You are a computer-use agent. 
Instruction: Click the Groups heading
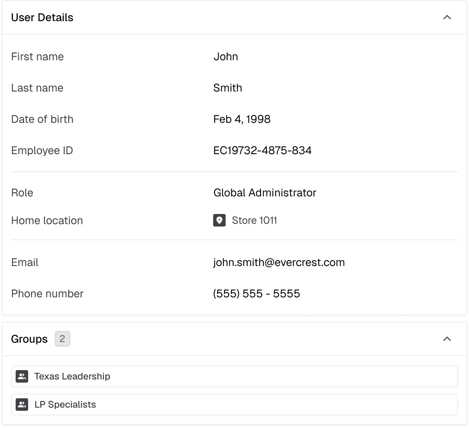coord(29,339)
